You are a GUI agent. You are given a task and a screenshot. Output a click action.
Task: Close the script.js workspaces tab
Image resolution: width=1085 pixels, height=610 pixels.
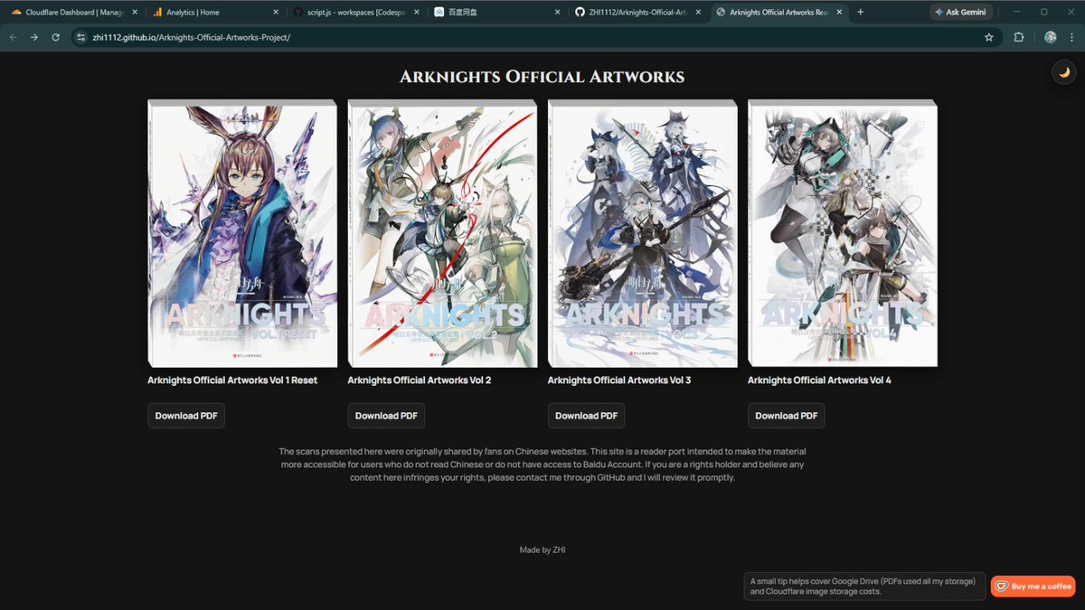416,13
